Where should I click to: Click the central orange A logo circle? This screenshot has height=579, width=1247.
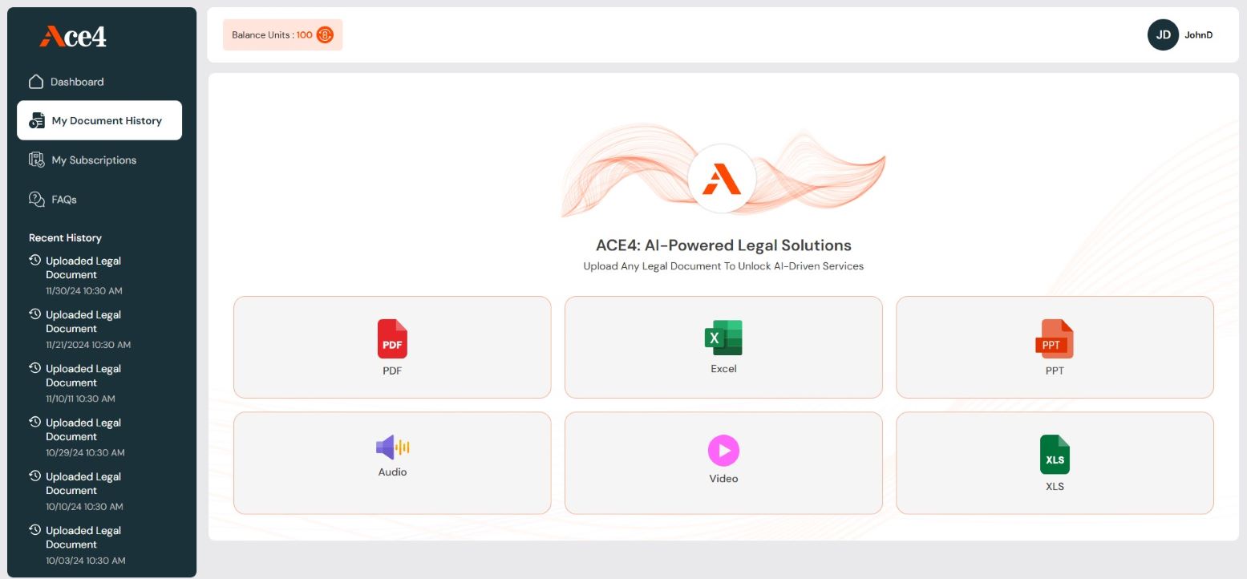(x=722, y=178)
